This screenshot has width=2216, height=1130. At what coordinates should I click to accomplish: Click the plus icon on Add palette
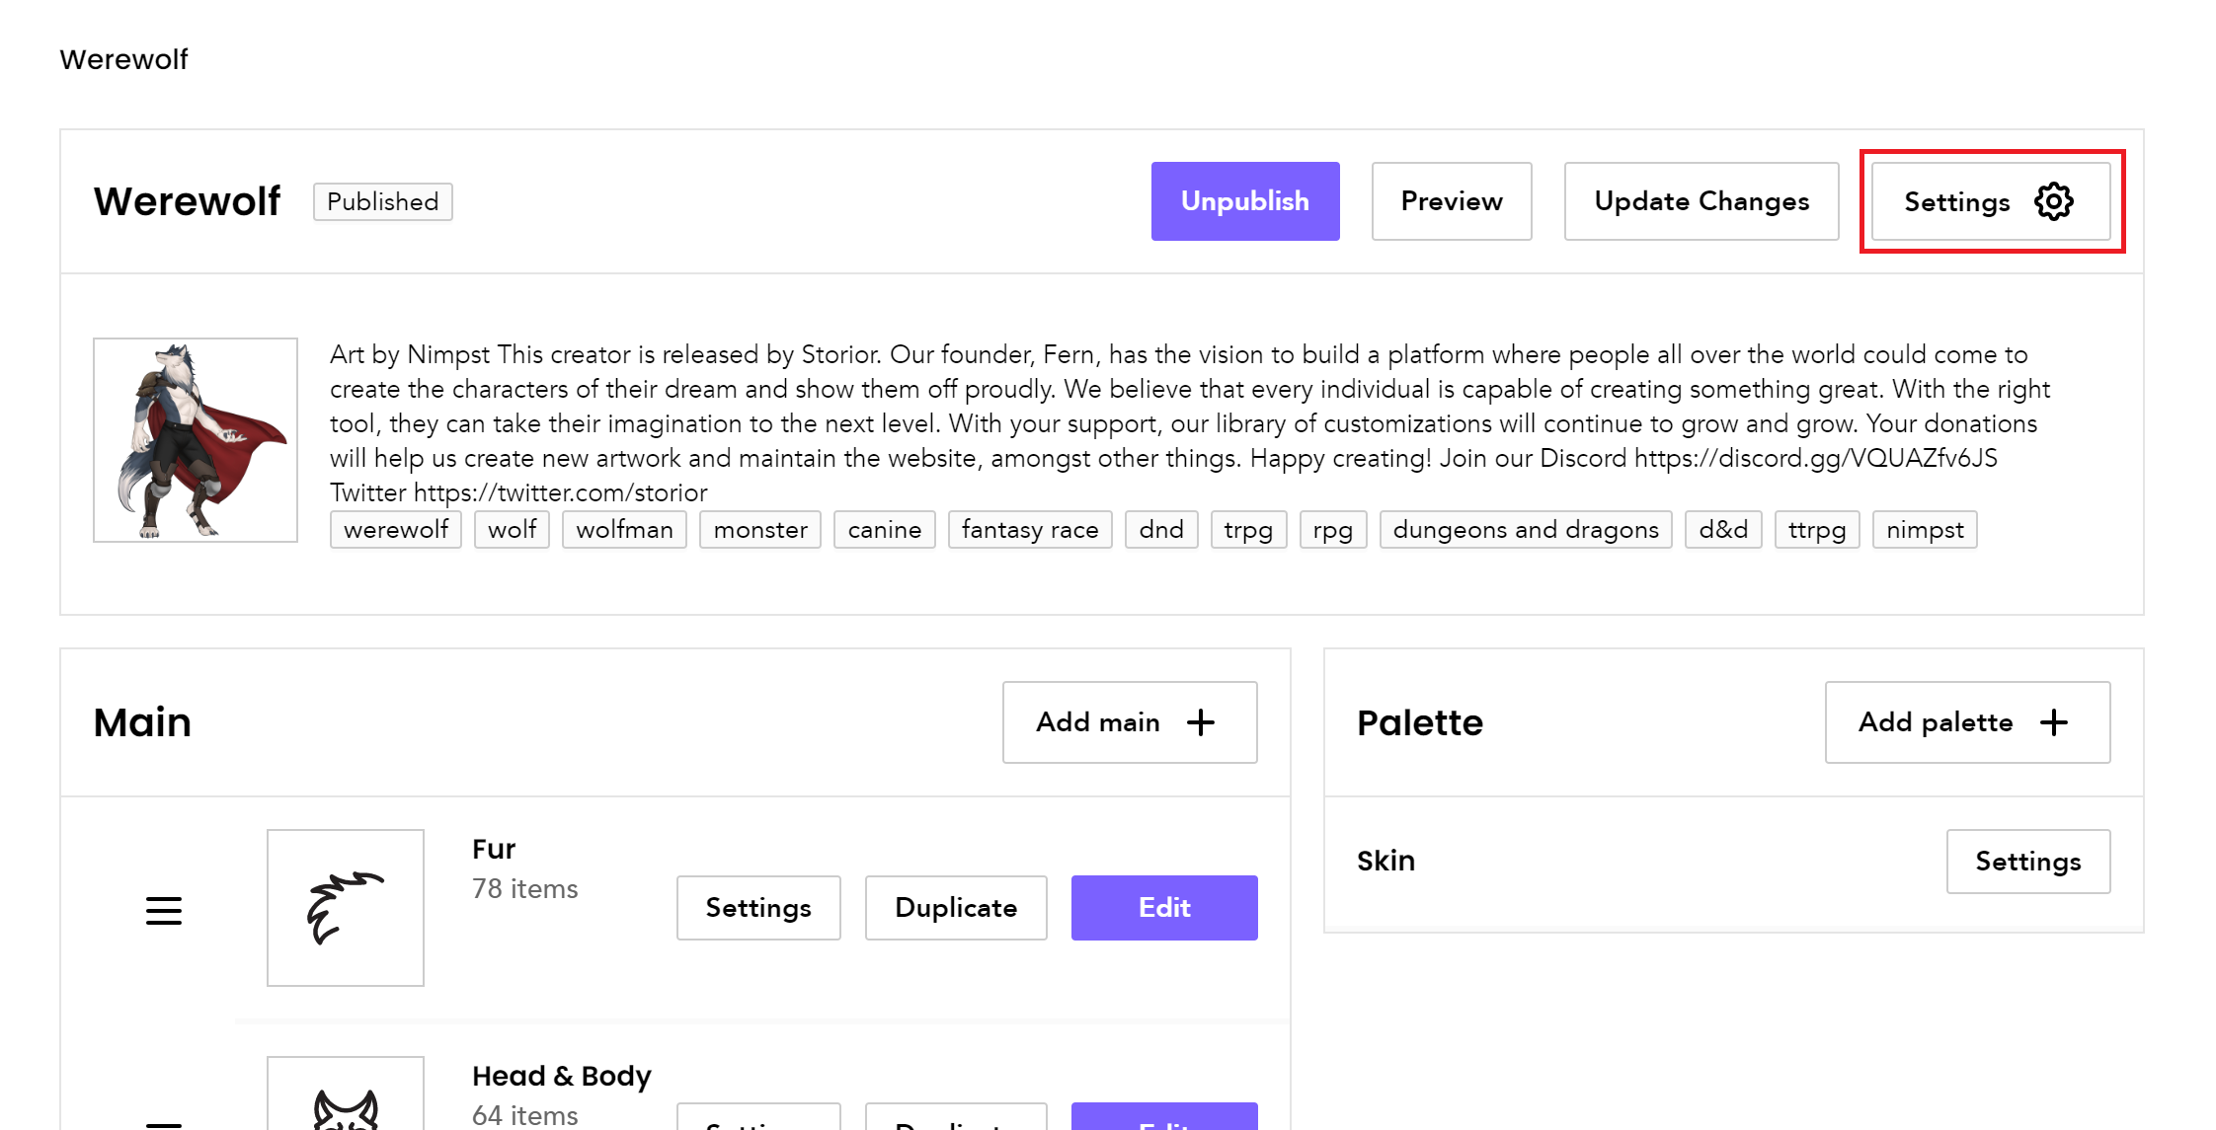point(2054,722)
